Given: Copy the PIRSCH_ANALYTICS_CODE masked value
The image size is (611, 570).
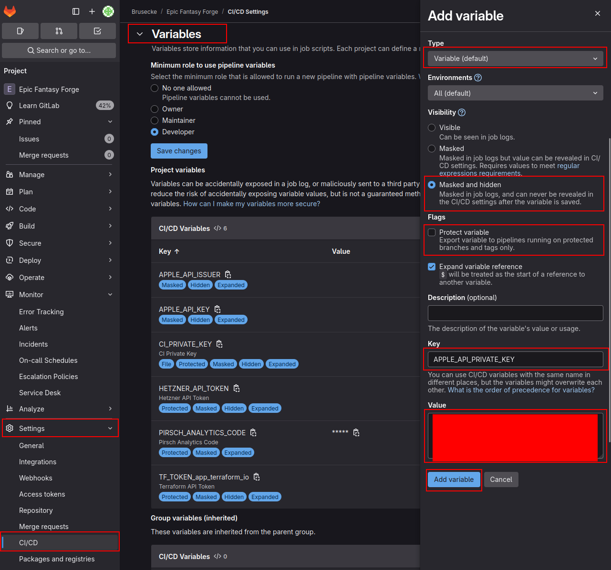Looking at the screenshot, I should tap(356, 432).
